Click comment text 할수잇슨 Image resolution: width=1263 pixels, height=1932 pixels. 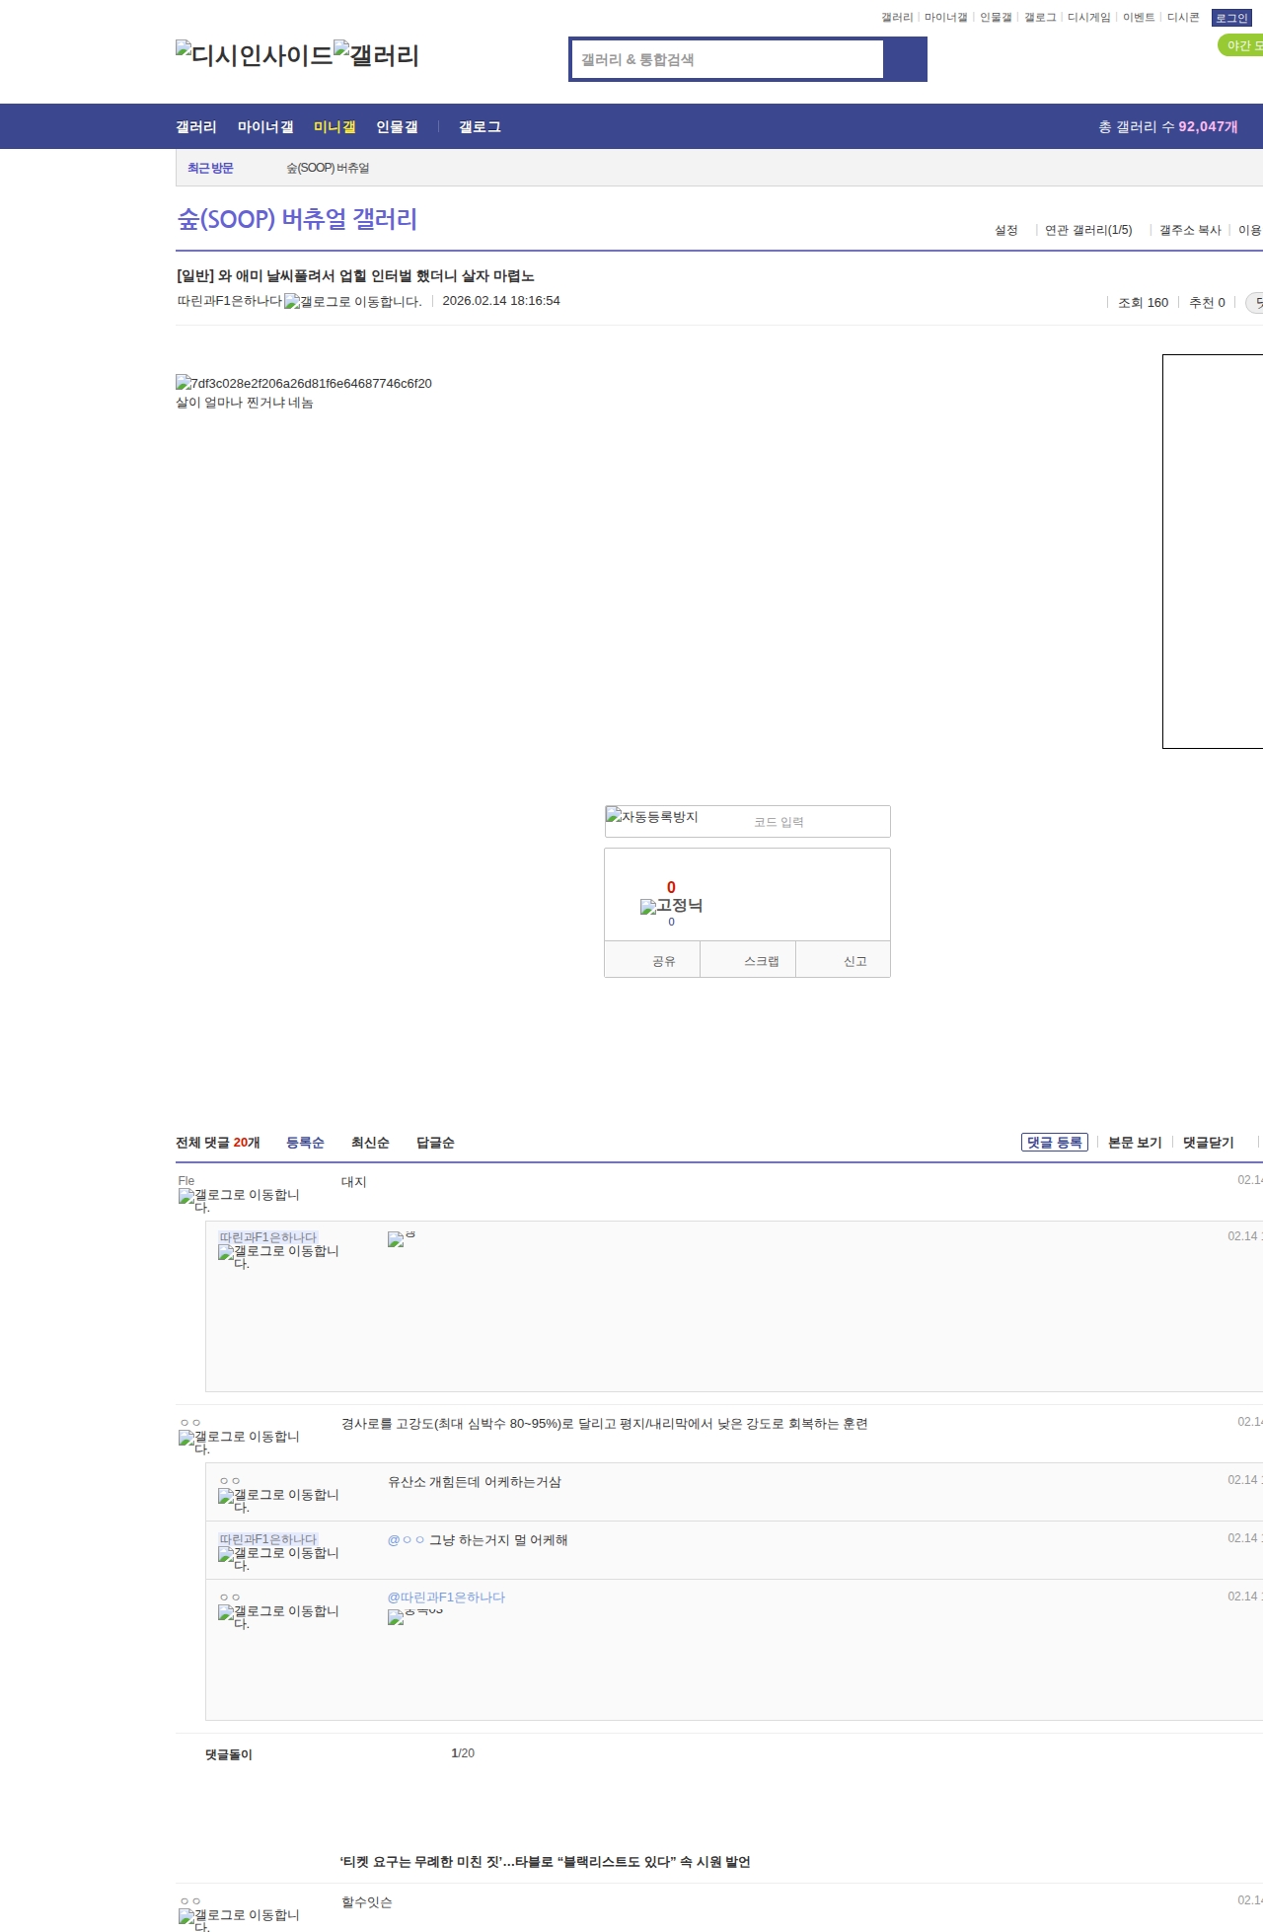[x=367, y=1902]
